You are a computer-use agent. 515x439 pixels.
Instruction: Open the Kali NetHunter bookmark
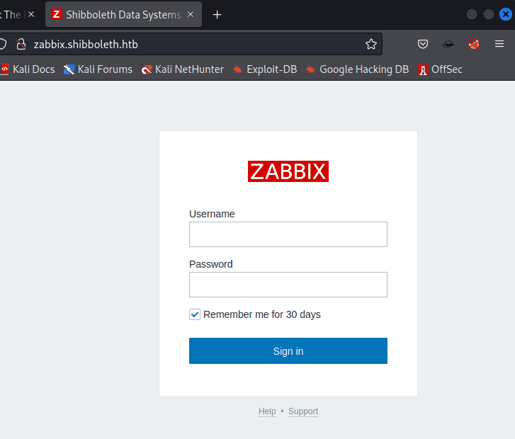[182, 69]
